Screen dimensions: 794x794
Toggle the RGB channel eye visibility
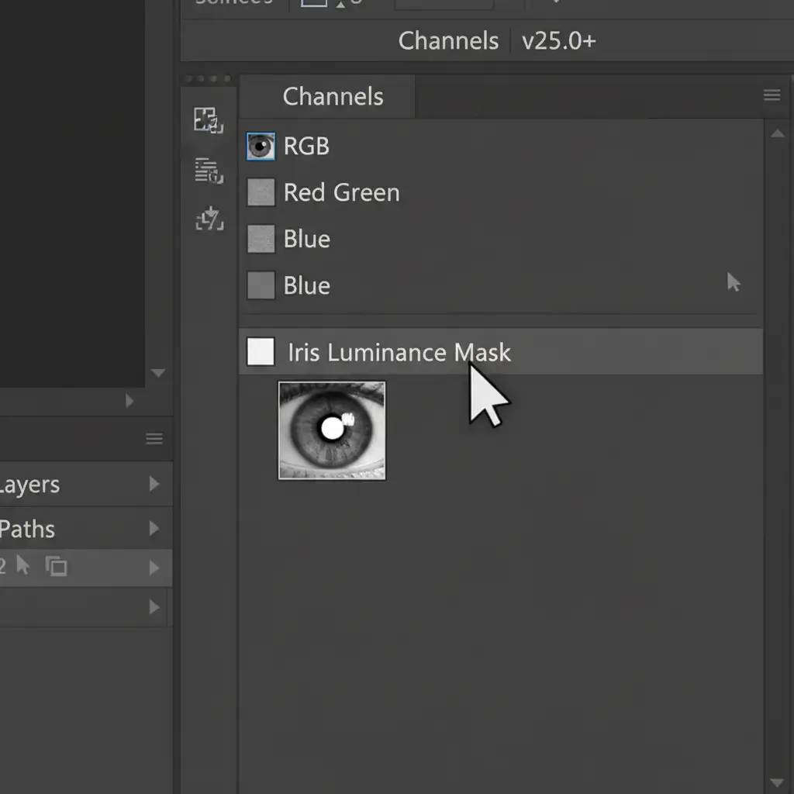coord(261,146)
